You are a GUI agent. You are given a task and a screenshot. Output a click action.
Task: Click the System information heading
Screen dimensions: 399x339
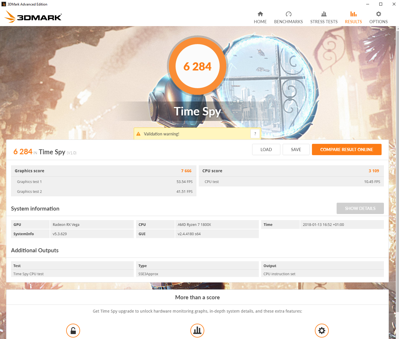tap(35, 209)
